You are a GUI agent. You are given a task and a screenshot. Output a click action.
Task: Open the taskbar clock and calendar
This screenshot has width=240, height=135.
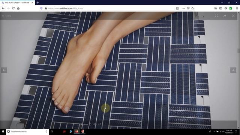click(229, 132)
